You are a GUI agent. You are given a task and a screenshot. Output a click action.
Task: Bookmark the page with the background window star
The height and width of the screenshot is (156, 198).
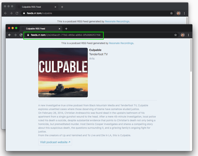171,13
